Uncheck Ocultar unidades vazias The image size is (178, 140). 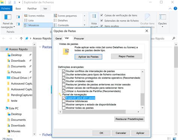tap(63, 81)
